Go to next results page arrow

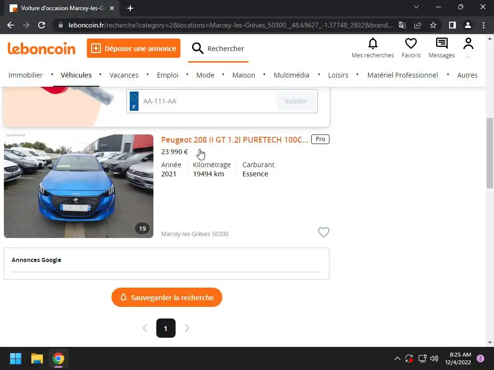(187, 328)
